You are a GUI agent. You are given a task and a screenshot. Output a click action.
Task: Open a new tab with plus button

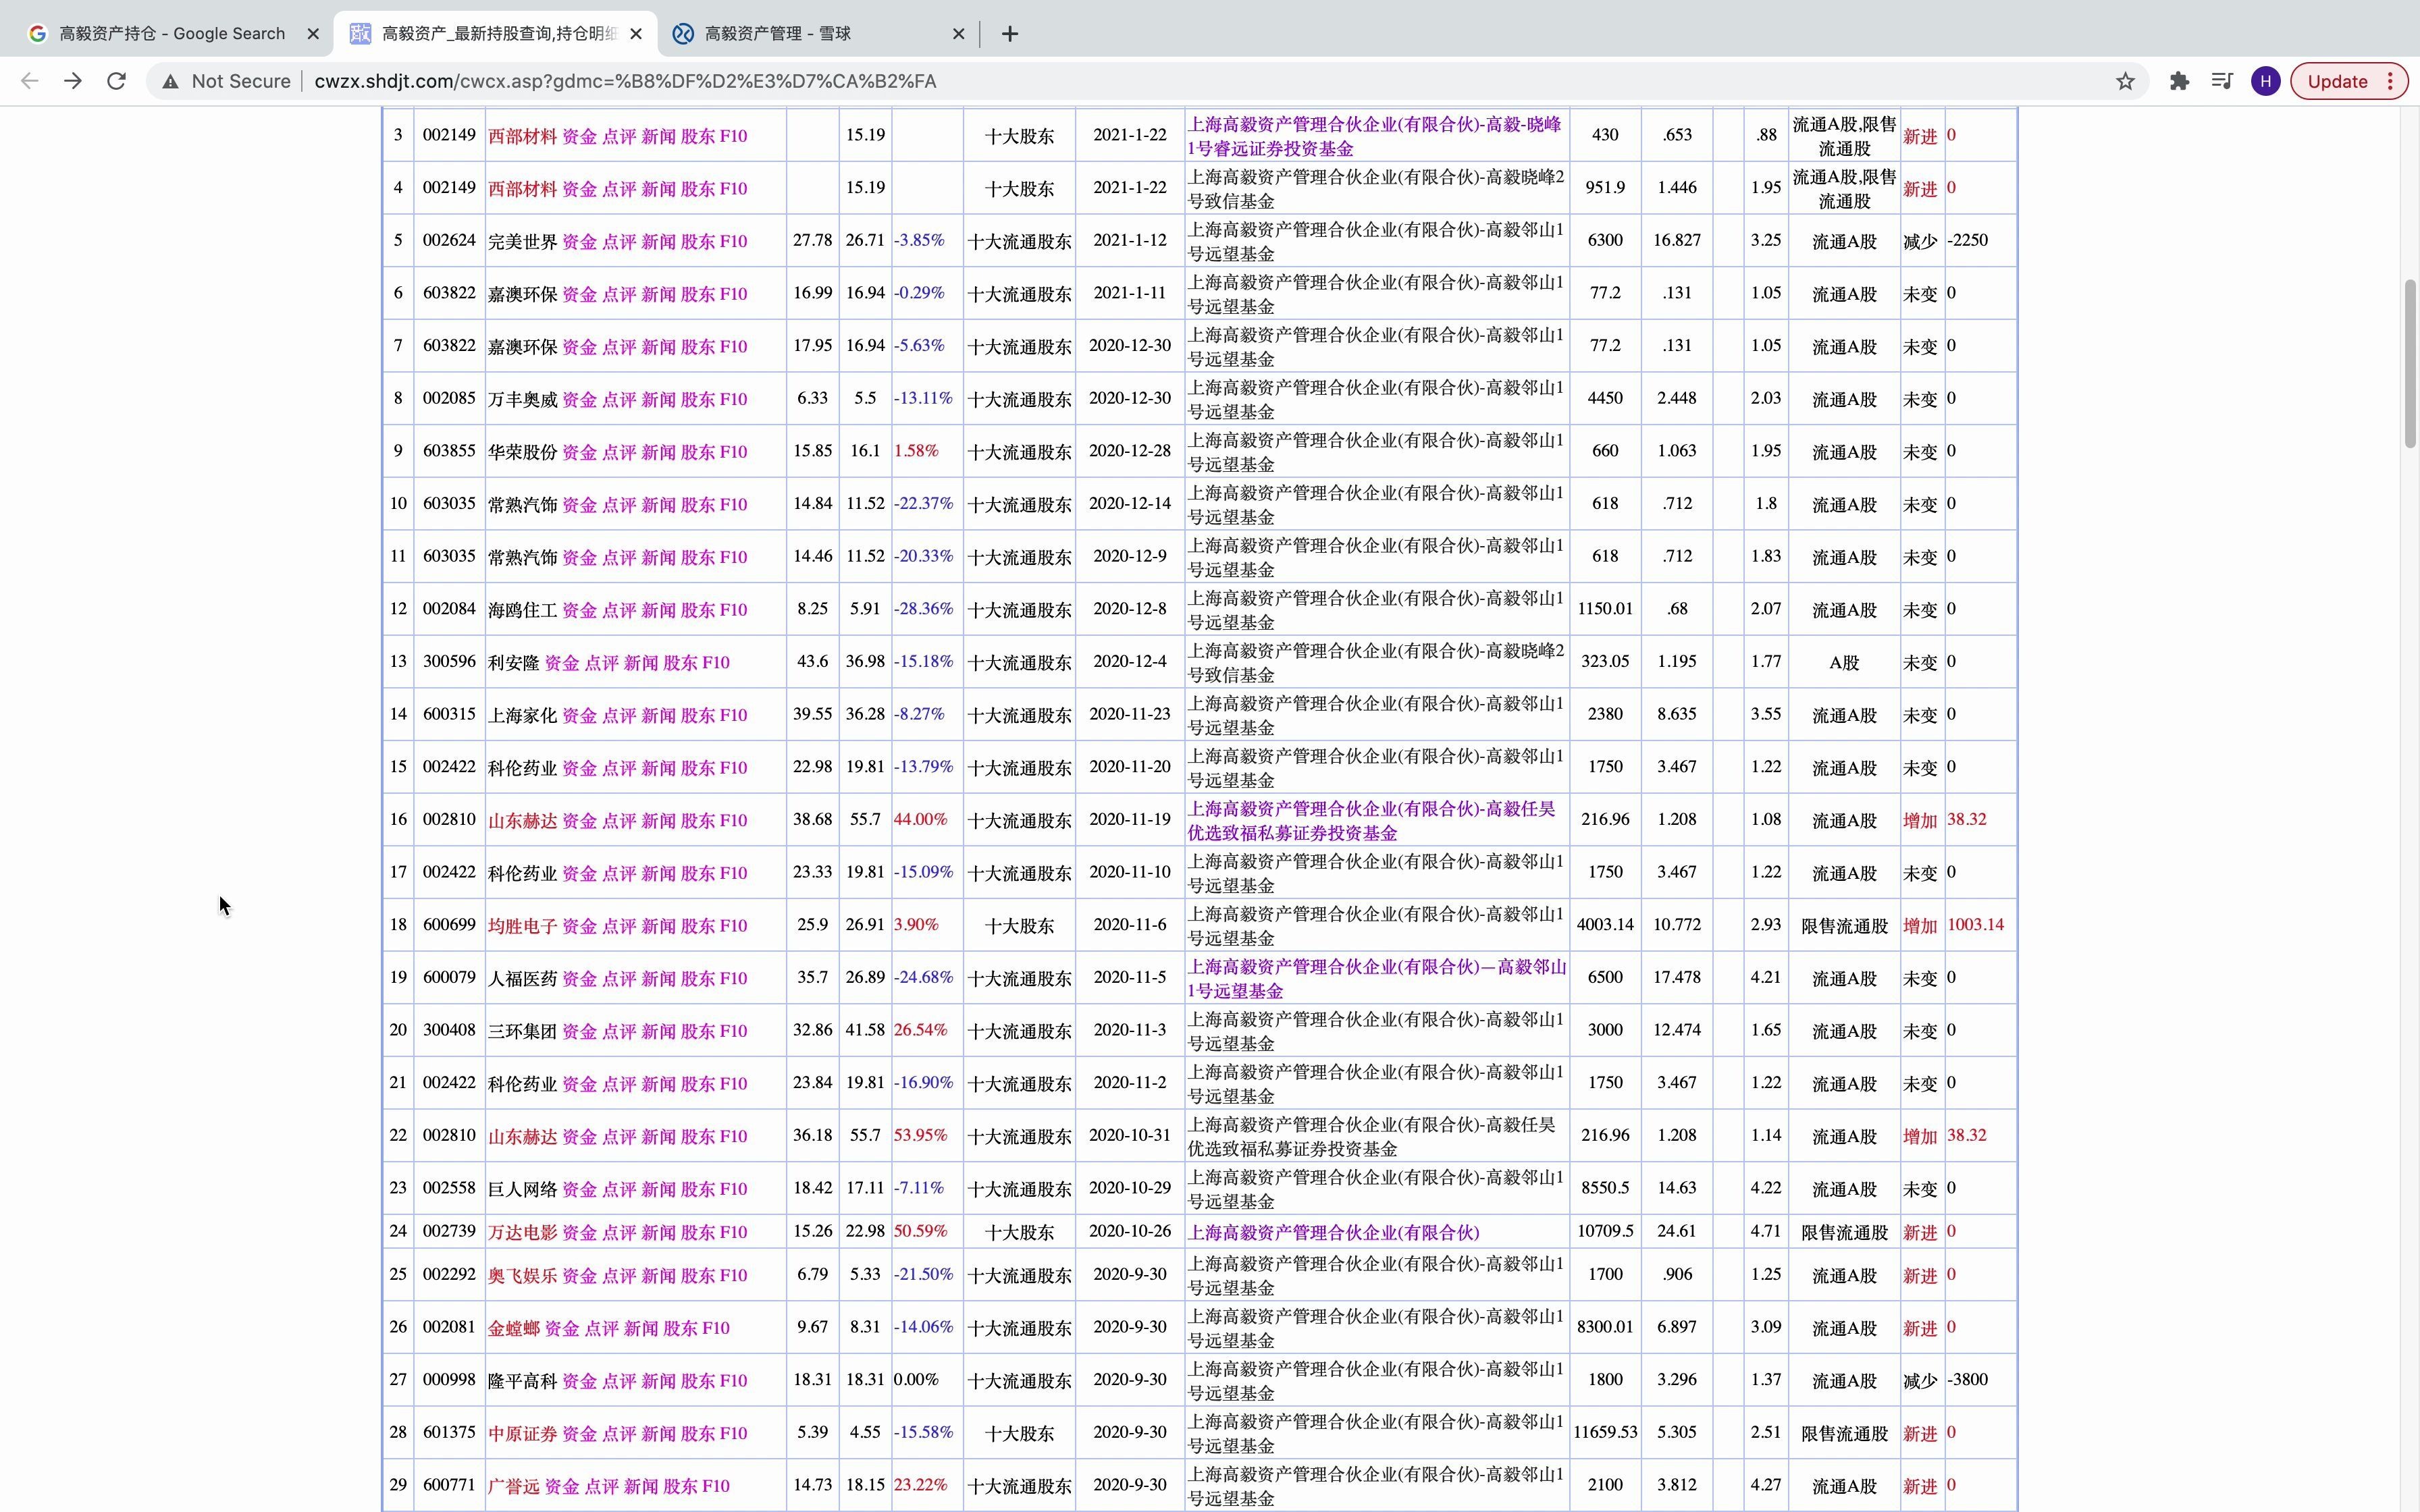pyautogui.click(x=1010, y=34)
